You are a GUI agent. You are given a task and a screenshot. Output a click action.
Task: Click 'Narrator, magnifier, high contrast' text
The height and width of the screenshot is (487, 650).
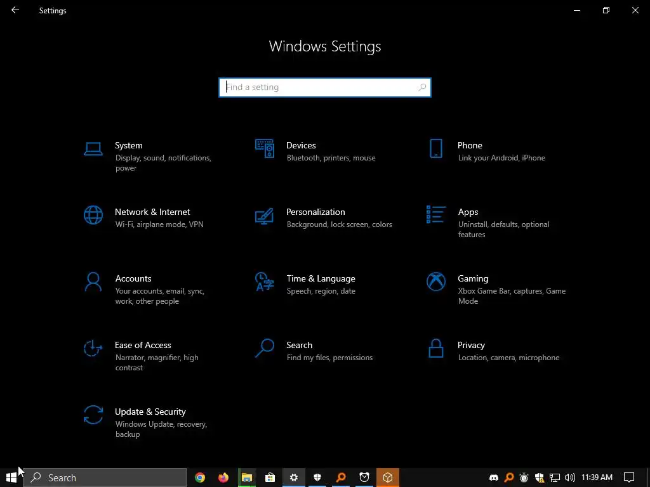click(157, 362)
